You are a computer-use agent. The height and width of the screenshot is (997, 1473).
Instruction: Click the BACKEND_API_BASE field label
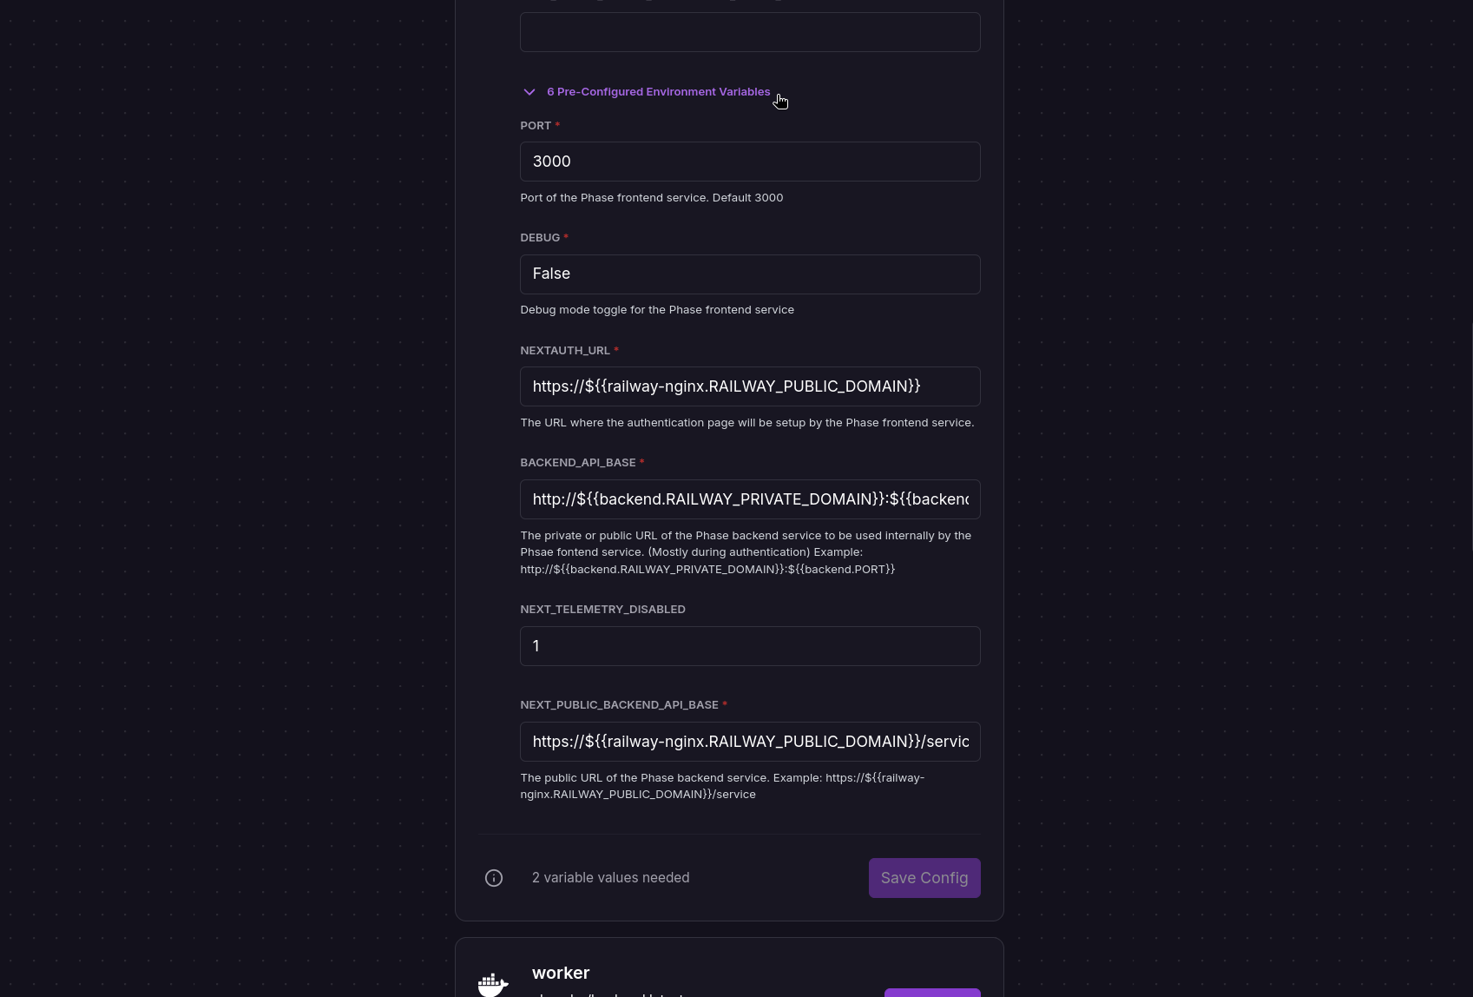(x=578, y=463)
